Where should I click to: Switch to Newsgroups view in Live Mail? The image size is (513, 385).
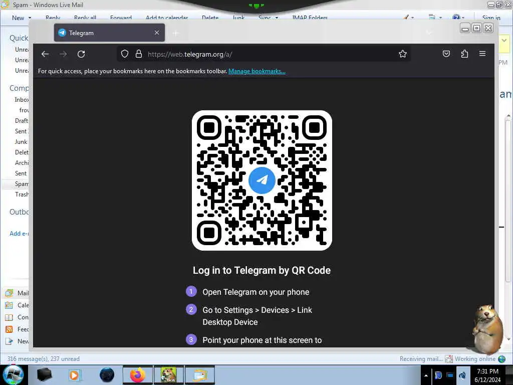[x=17, y=341]
